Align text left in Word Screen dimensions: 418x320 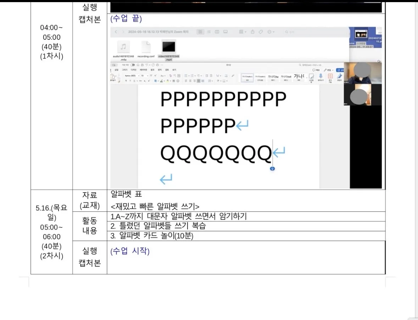186,81
